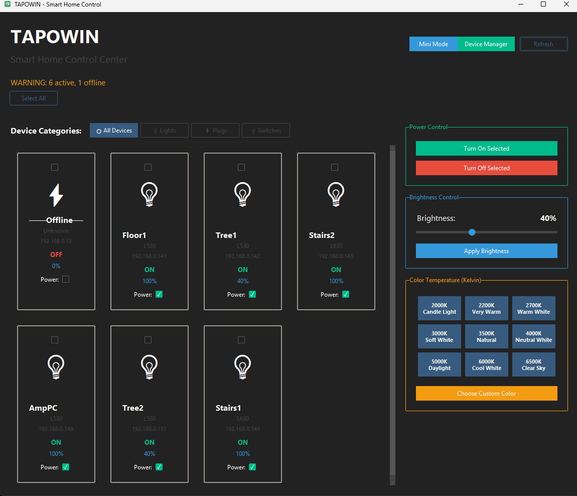Click the bulb icon on the AmpPC card

(x=56, y=367)
